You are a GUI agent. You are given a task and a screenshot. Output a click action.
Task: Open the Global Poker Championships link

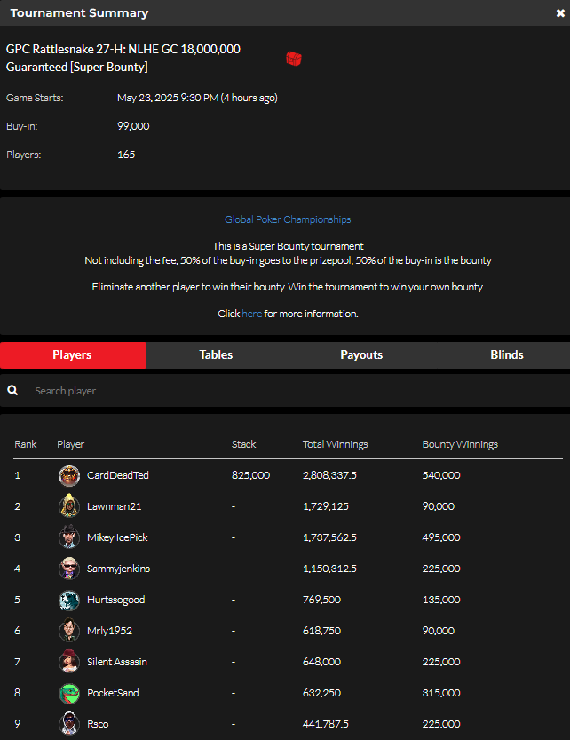pos(288,219)
